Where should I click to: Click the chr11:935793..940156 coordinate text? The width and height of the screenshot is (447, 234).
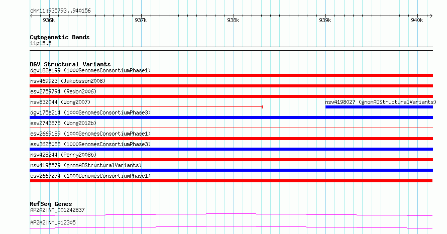pos(60,11)
